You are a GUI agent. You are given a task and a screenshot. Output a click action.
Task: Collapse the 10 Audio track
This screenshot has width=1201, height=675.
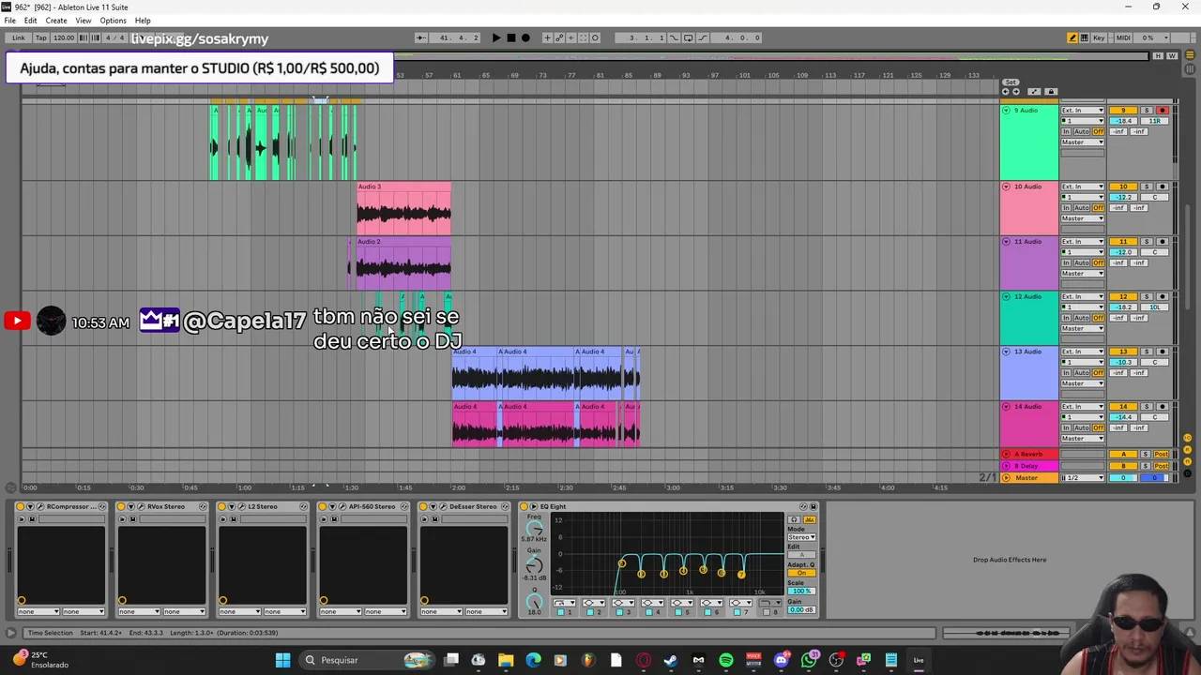tap(1006, 187)
